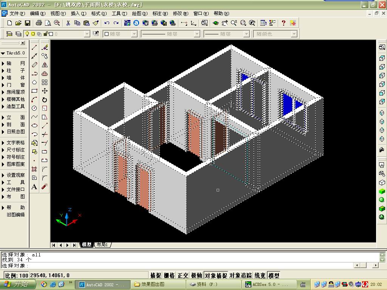Screen dimensions: 387x290
Task: Toggle 栅格 (Grid) in status bar
Action: click(x=169, y=275)
